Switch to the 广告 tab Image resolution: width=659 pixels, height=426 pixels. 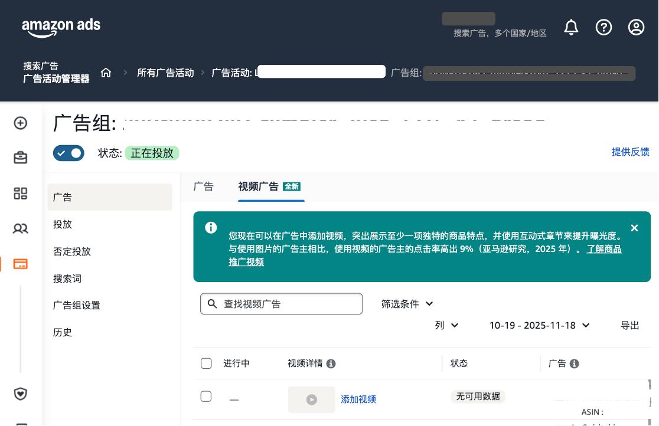(x=203, y=186)
